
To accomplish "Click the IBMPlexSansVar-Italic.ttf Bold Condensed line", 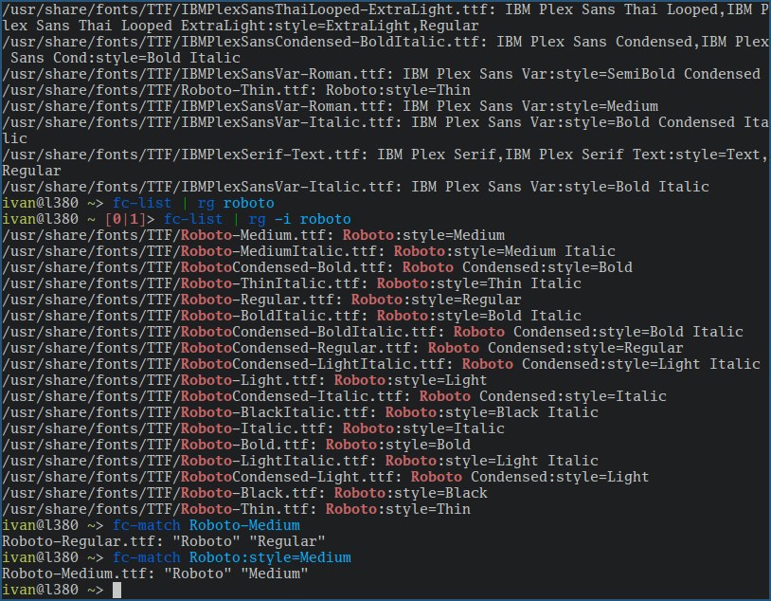I will 385,131.
